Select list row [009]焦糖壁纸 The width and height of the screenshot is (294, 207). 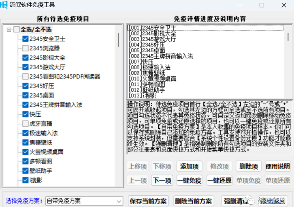click(206, 73)
